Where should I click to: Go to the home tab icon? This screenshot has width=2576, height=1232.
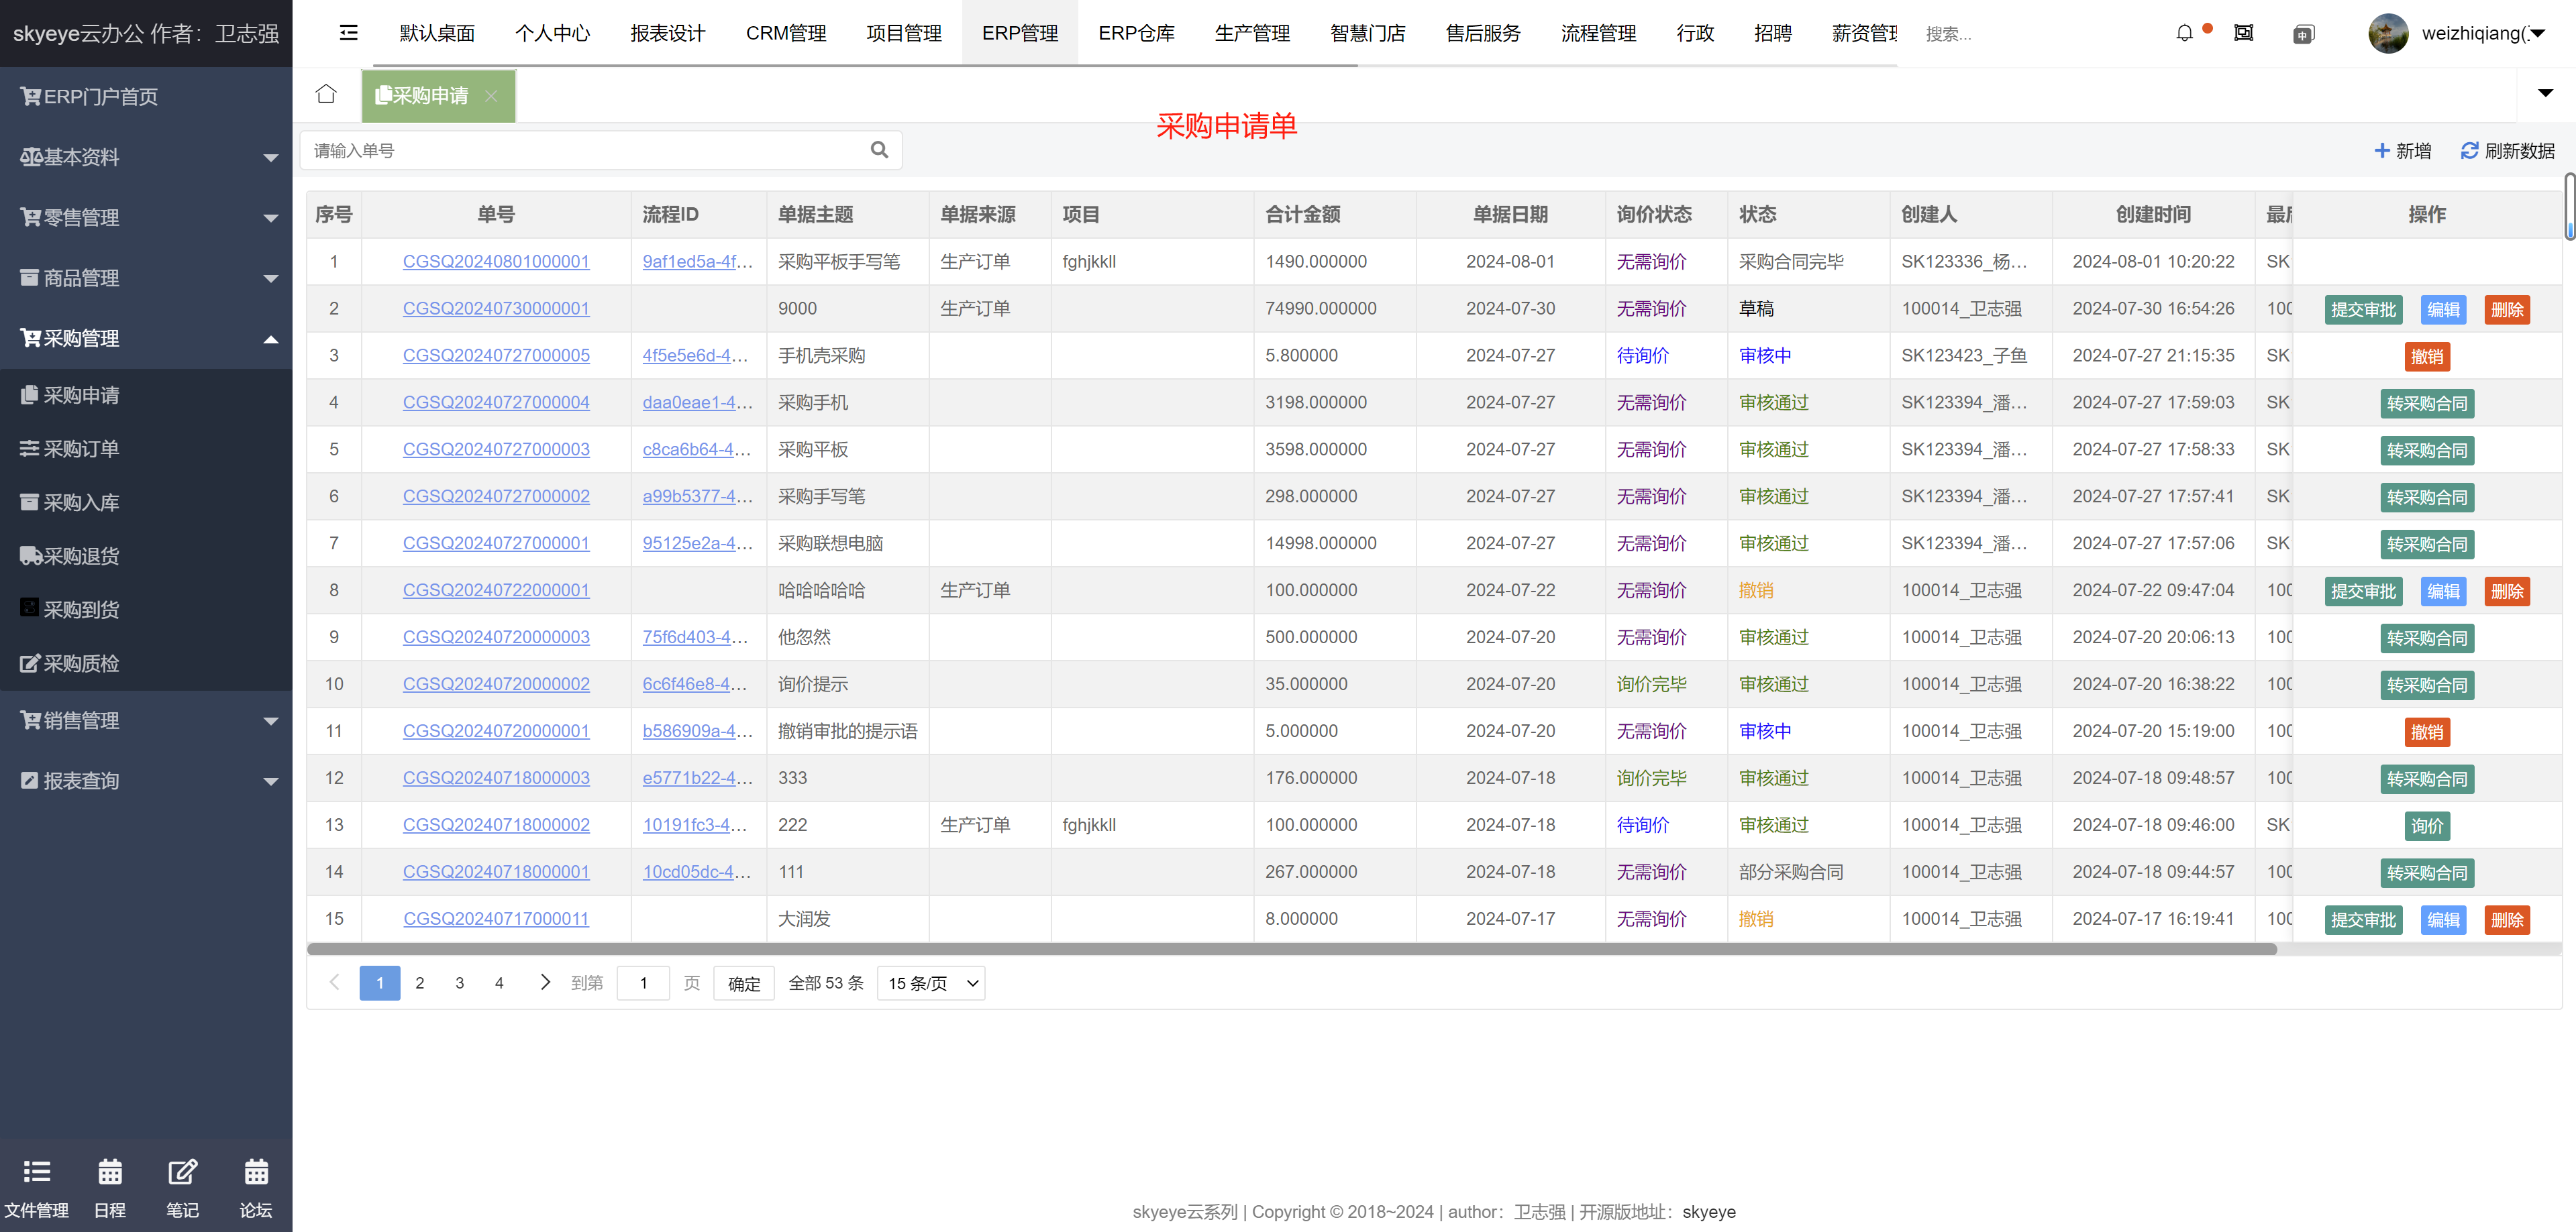[326, 95]
